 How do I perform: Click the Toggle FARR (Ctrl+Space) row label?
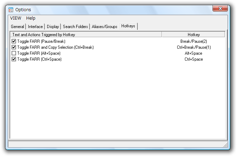(x=39, y=59)
